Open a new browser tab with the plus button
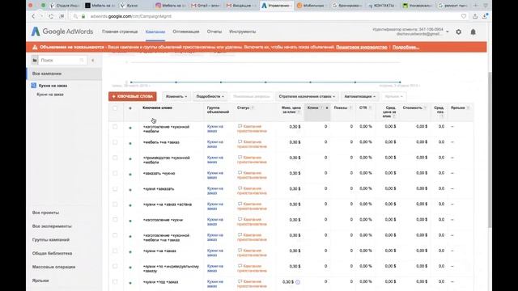 [476, 6]
